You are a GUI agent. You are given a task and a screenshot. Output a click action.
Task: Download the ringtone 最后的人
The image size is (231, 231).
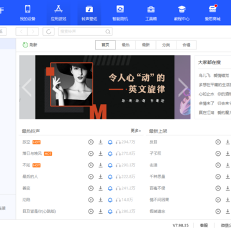(101, 176)
